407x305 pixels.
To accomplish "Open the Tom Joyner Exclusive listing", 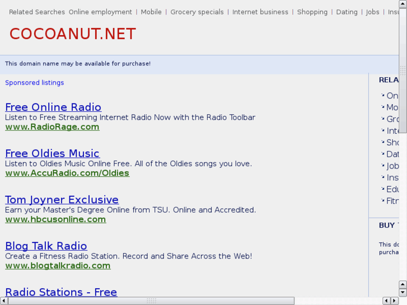I will tap(62, 200).
